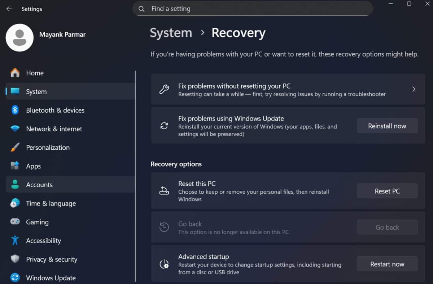Click 'This option is no longer available' text
433x284 pixels.
(x=233, y=232)
